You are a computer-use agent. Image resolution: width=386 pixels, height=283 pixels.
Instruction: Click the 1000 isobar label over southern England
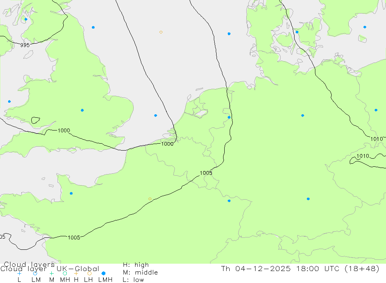click(64, 130)
